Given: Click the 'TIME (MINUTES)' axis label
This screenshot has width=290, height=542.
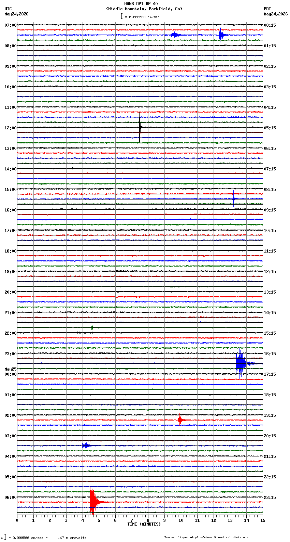Looking at the screenshot, I should point(144,524).
